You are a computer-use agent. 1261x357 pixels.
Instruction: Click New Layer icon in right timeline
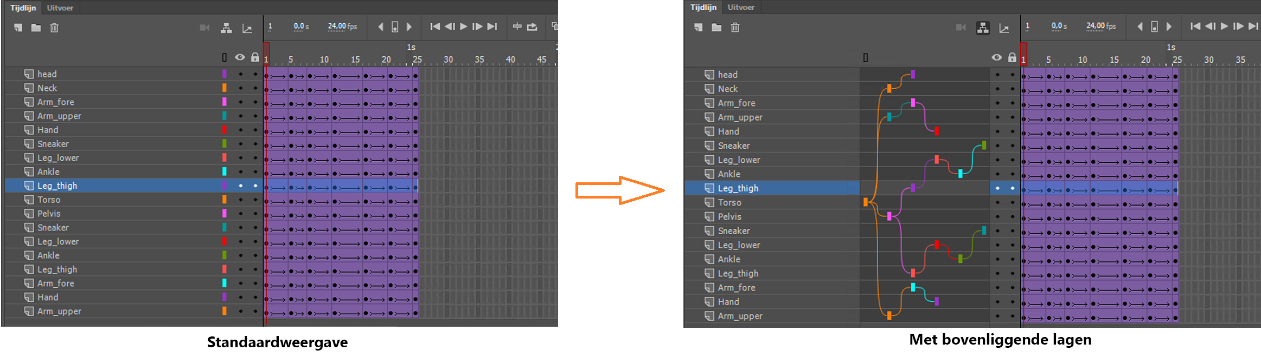(699, 27)
